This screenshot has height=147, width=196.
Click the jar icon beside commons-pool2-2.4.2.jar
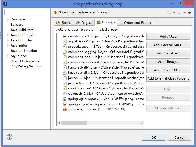(65, 62)
